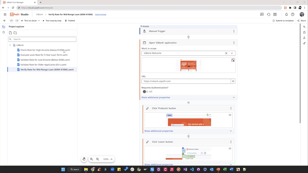Viewport: 308px width, 173px height.
Task: Open the feedback chat icon in header
Action: pos(262,14)
